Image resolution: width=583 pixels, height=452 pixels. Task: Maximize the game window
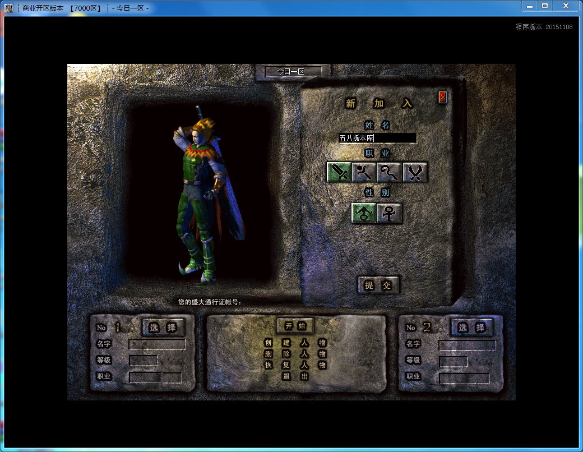(x=545, y=6)
